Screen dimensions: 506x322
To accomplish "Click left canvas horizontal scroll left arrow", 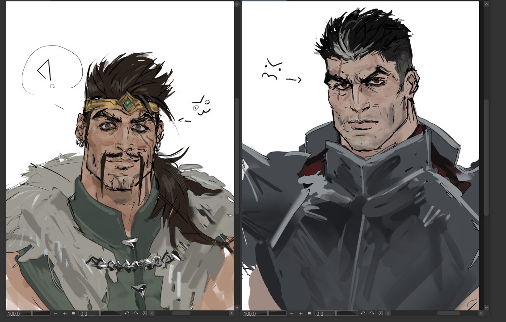I will point(152,314).
